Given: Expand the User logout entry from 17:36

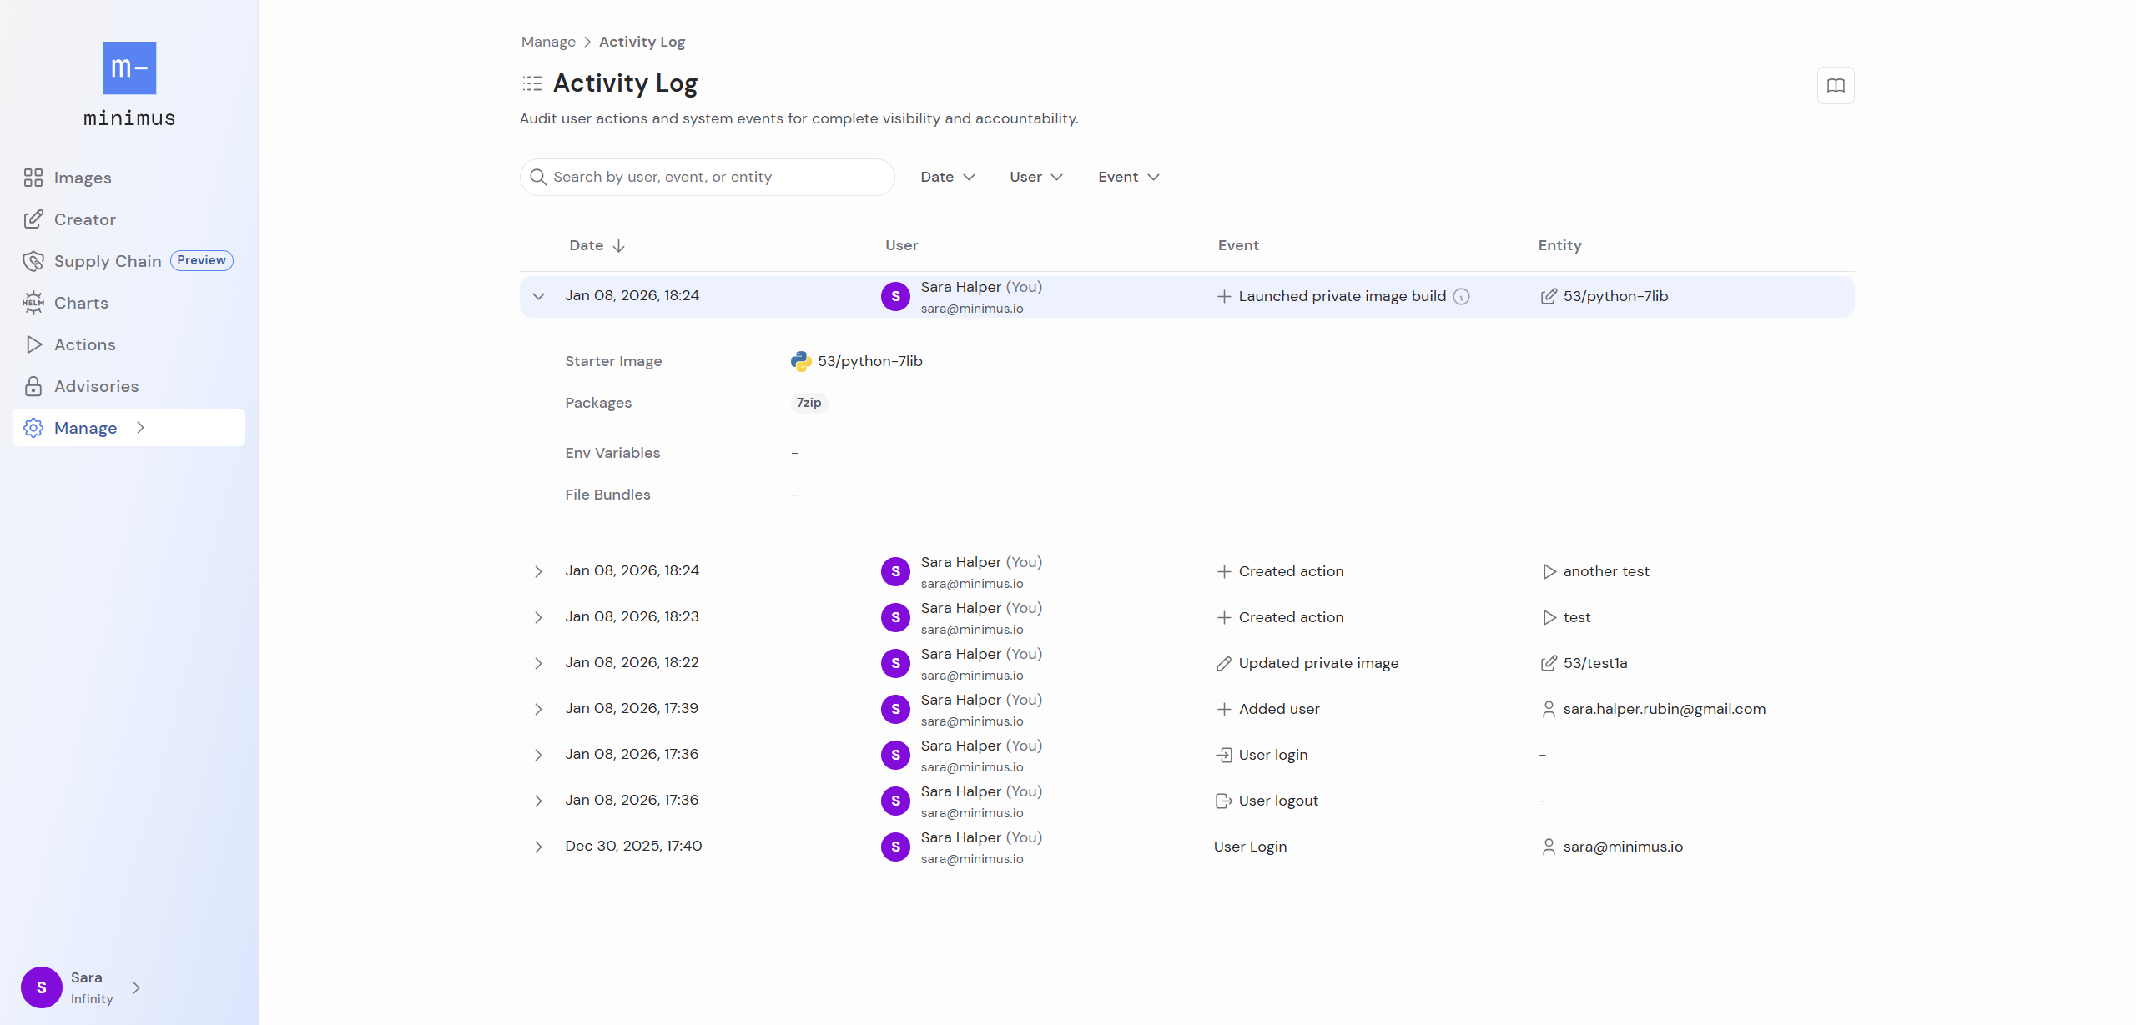Looking at the screenshot, I should pyautogui.click(x=538, y=801).
